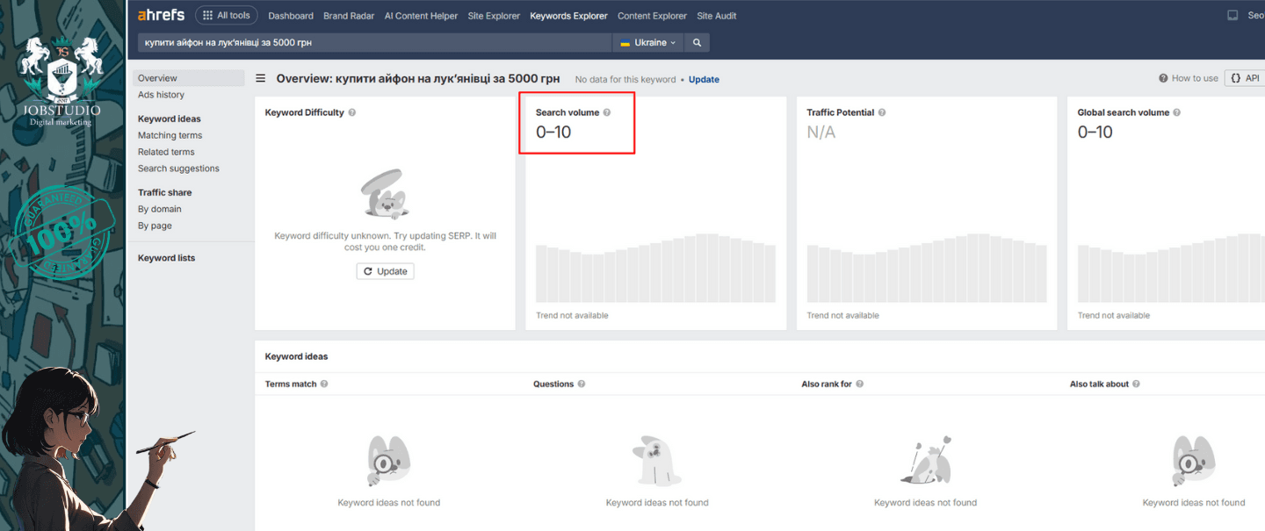Click the API button

tap(1246, 78)
